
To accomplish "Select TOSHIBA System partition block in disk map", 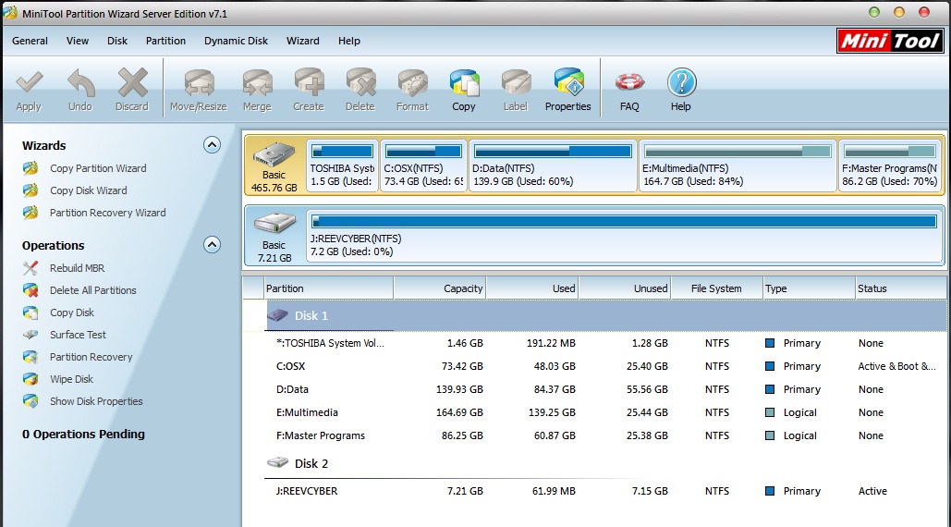I will tap(342, 165).
